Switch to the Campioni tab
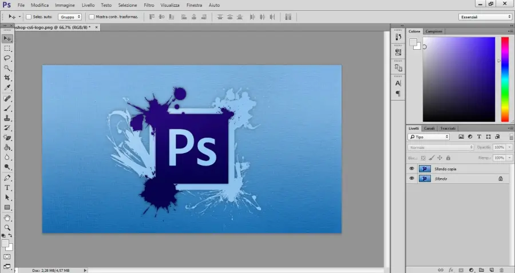515x273 pixels. (434, 31)
